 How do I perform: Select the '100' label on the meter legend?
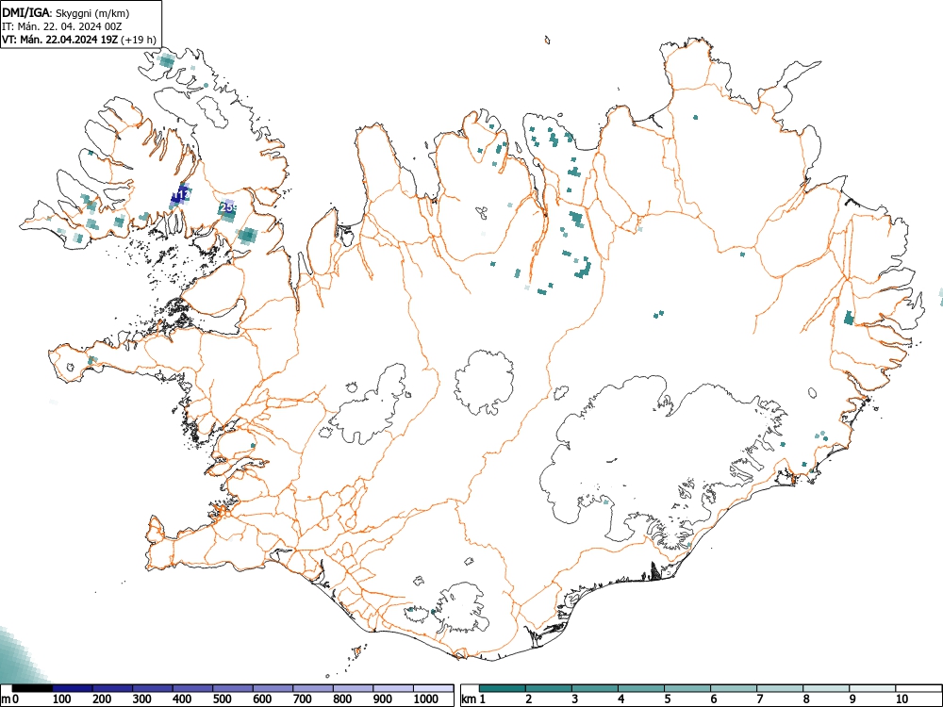point(62,699)
